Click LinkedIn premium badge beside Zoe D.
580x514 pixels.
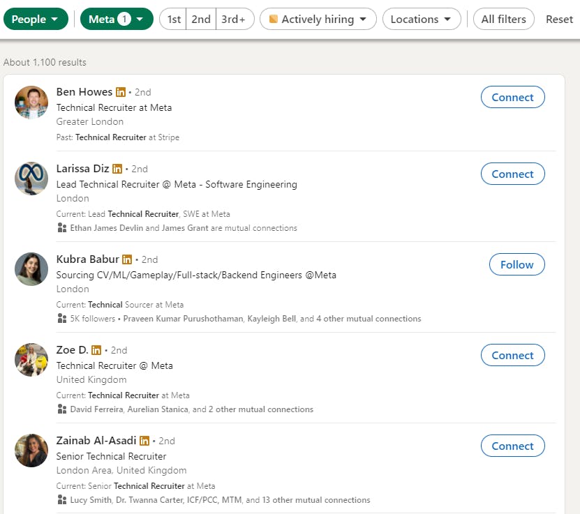[96, 350]
